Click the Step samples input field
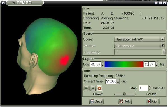The image size is (168, 107). [143, 88]
